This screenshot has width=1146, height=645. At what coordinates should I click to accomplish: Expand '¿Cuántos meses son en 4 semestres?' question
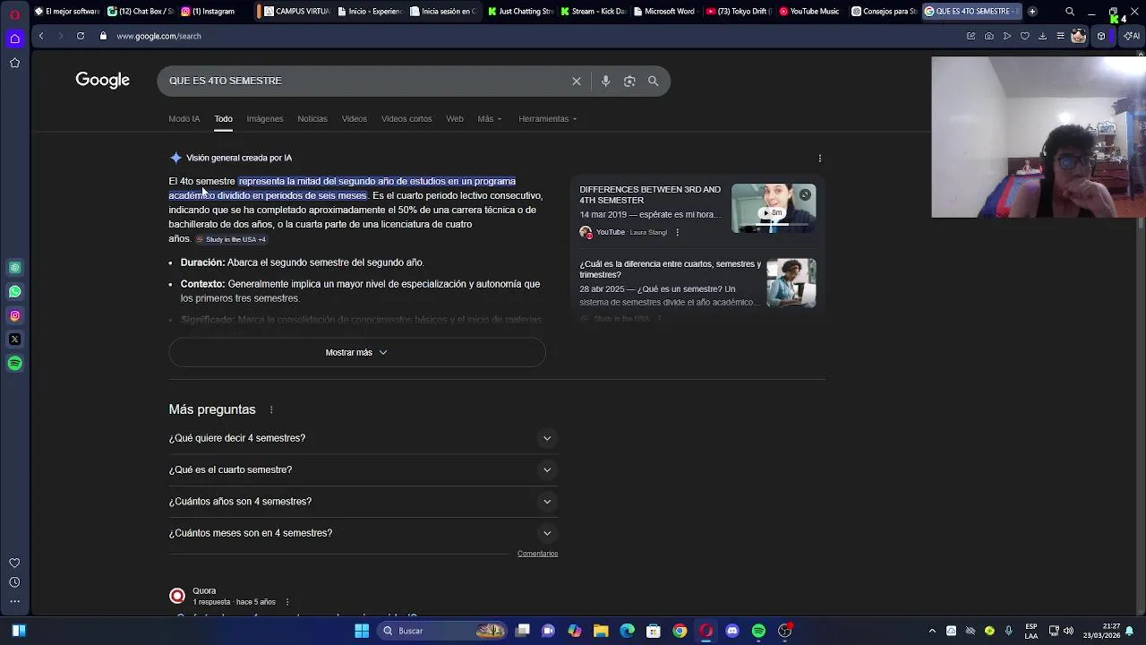(363, 533)
